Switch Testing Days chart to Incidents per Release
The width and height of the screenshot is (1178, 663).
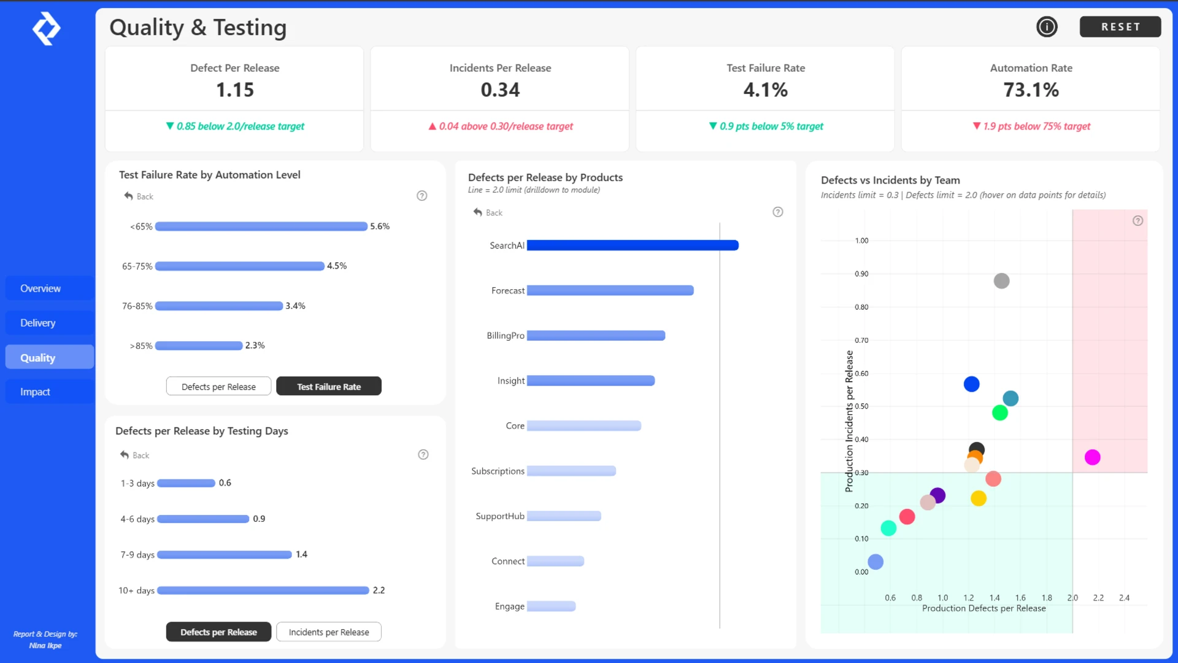point(329,632)
